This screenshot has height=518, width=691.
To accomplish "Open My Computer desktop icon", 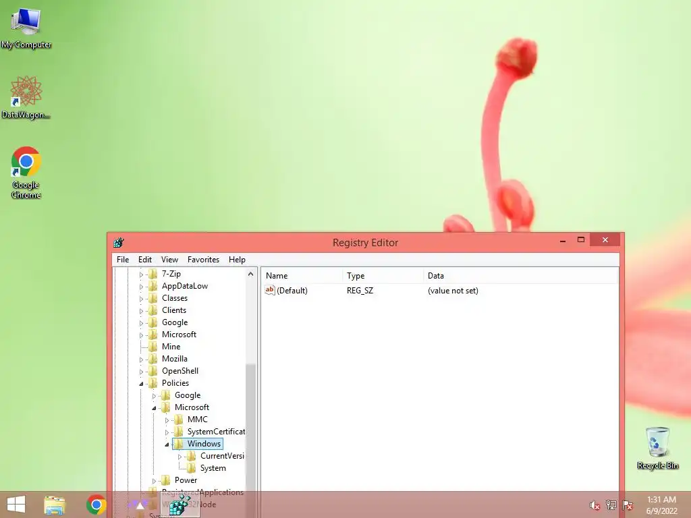I will point(26,28).
